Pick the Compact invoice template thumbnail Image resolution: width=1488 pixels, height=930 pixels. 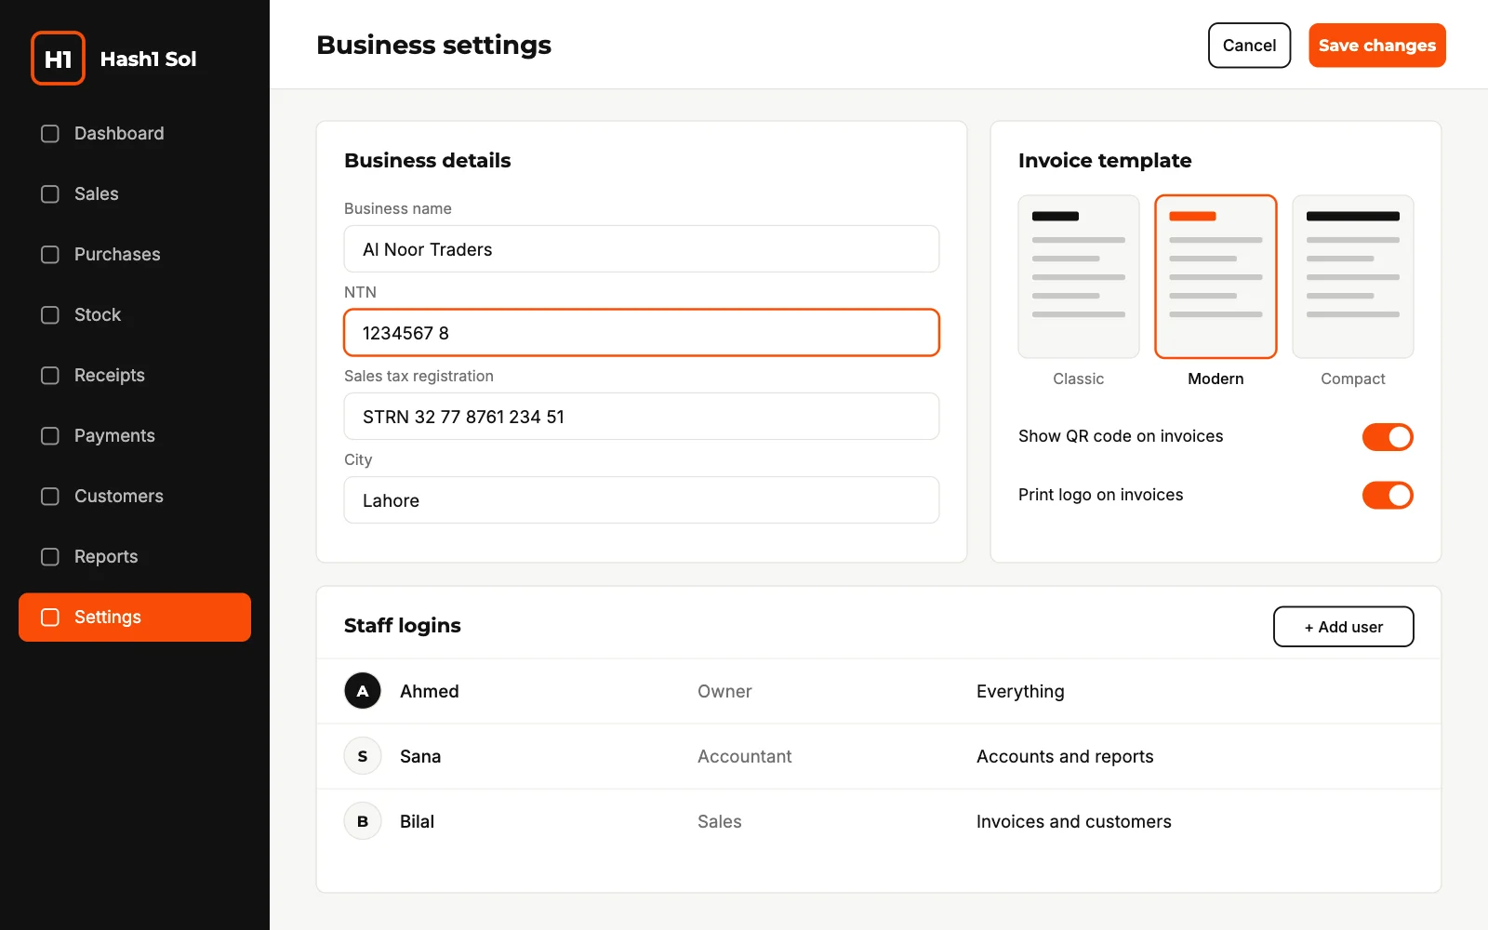(x=1353, y=276)
